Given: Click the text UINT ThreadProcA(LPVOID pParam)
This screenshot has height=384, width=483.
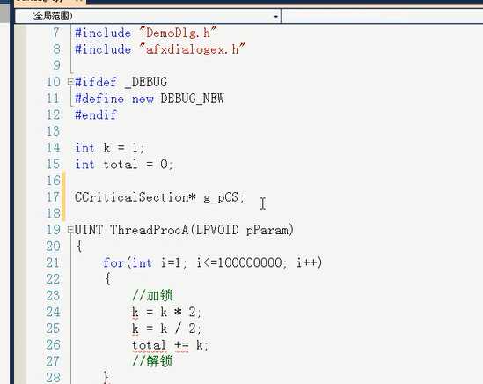Looking at the screenshot, I should (x=184, y=230).
